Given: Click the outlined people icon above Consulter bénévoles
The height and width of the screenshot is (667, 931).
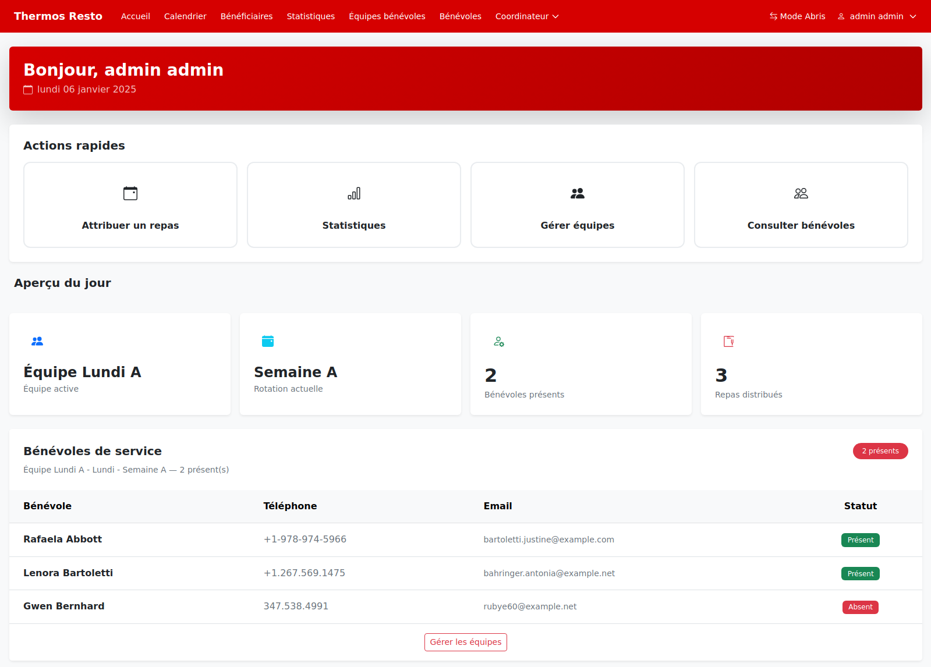Looking at the screenshot, I should click(801, 193).
